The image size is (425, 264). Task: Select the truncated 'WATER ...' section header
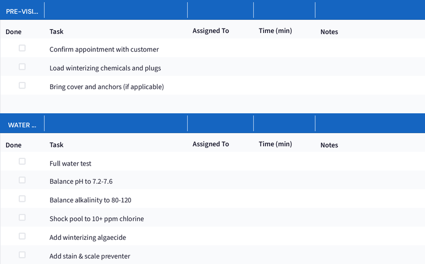22,125
